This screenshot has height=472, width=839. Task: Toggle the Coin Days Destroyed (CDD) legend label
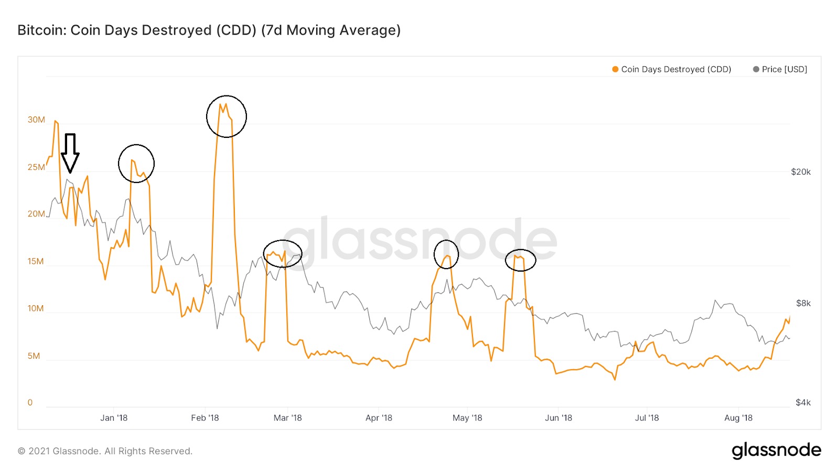point(676,69)
